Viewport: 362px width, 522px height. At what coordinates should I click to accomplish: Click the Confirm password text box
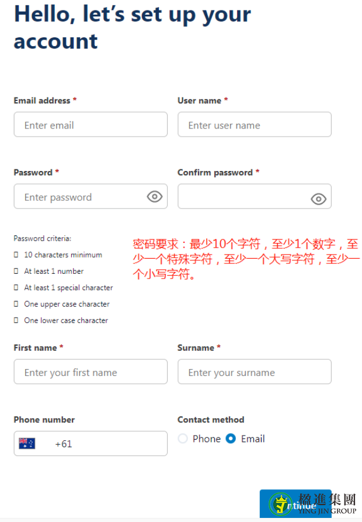(255, 196)
